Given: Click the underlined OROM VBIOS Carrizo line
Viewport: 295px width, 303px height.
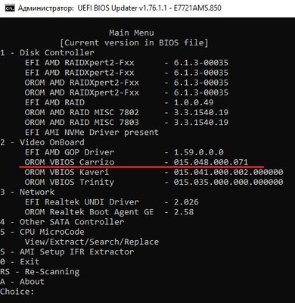Looking at the screenshot, I should click(136, 162).
